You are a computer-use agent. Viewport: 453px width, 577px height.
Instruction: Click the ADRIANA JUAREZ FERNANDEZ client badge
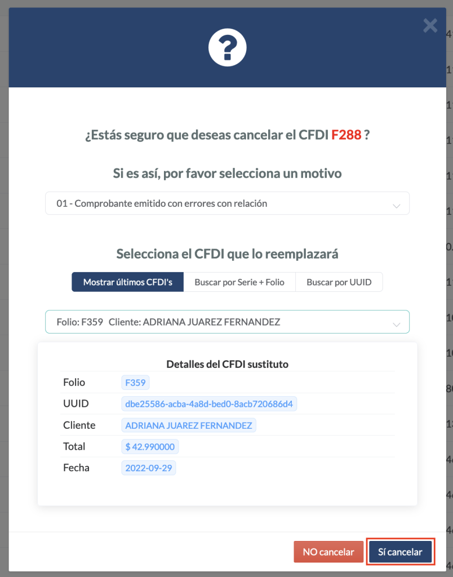pos(188,425)
